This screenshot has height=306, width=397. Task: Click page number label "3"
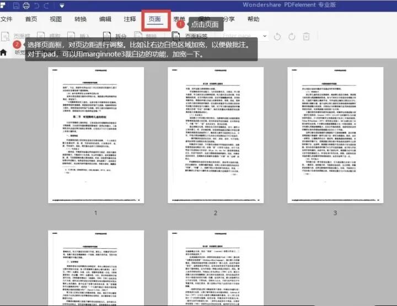click(x=335, y=213)
